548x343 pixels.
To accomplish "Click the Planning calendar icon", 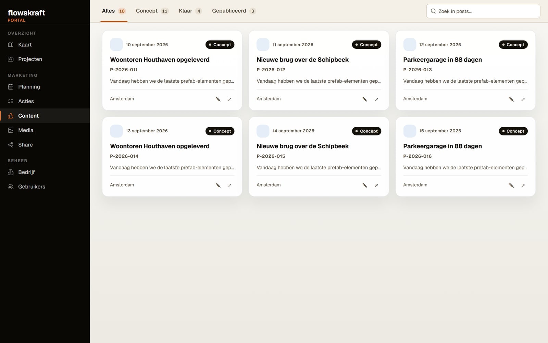I will (x=11, y=87).
